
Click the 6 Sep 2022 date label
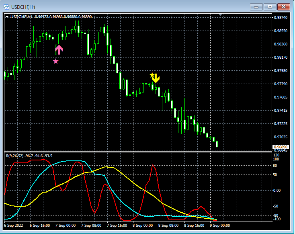click(13, 226)
